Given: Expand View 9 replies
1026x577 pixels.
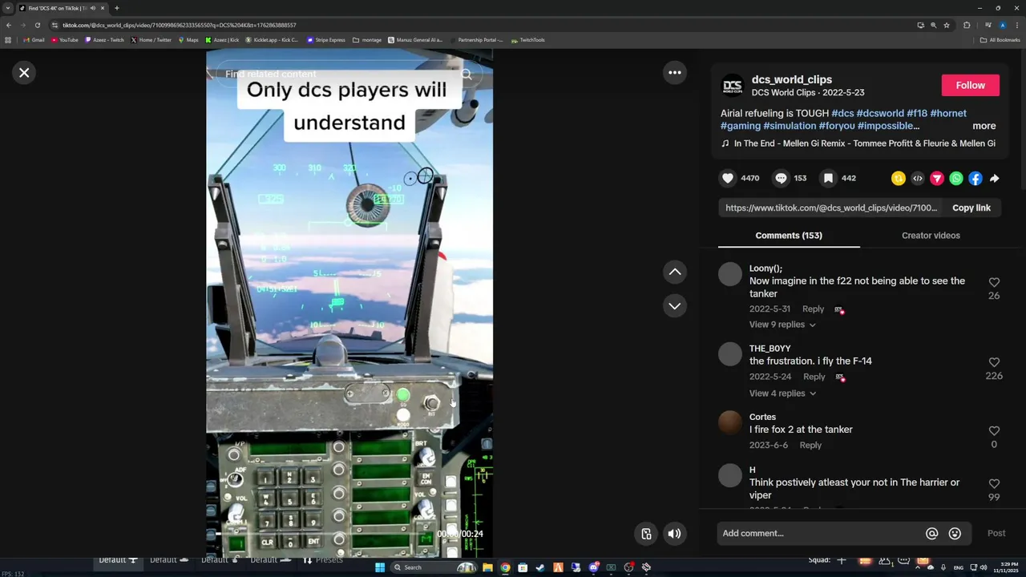Looking at the screenshot, I should coord(782,325).
